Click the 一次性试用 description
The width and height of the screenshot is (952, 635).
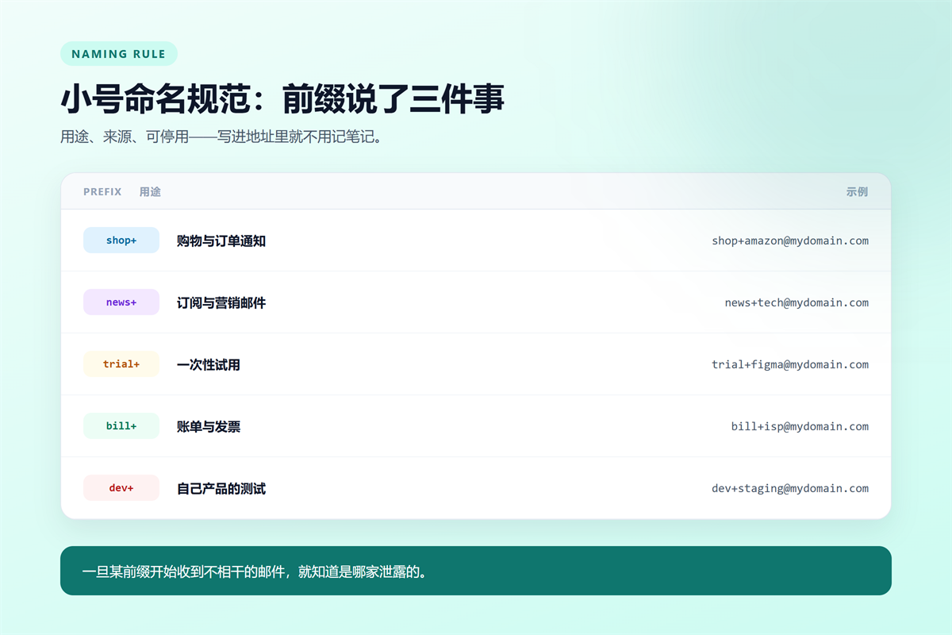[209, 364]
